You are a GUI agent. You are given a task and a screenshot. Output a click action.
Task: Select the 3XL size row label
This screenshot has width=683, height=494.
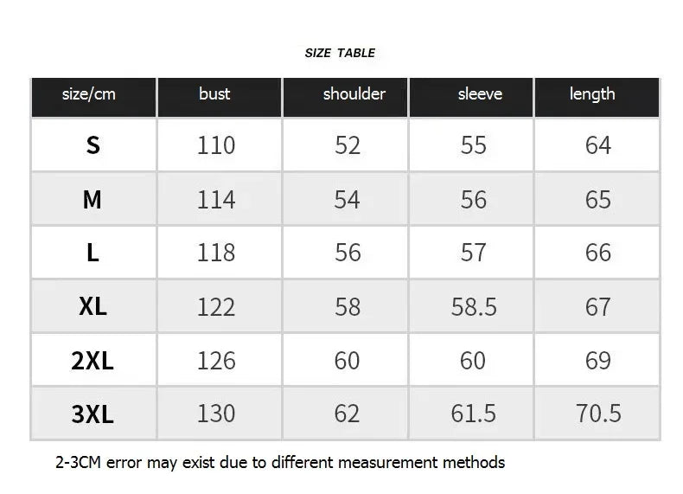point(93,414)
